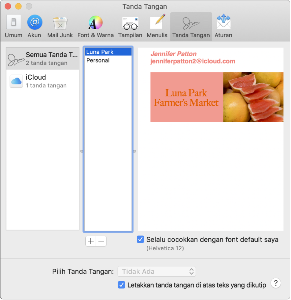Click the jenniferpatton2@icloud.com email text
This screenshot has width=291, height=300.
point(193,61)
